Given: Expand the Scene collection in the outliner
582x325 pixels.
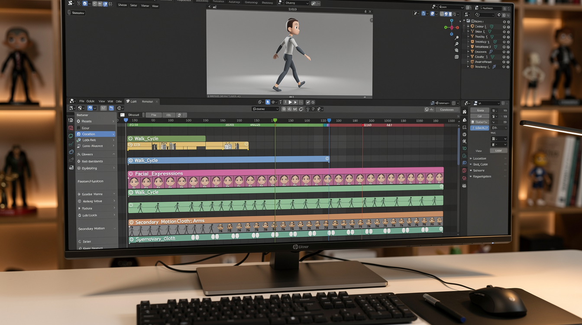Looking at the screenshot, I should coord(466,20).
